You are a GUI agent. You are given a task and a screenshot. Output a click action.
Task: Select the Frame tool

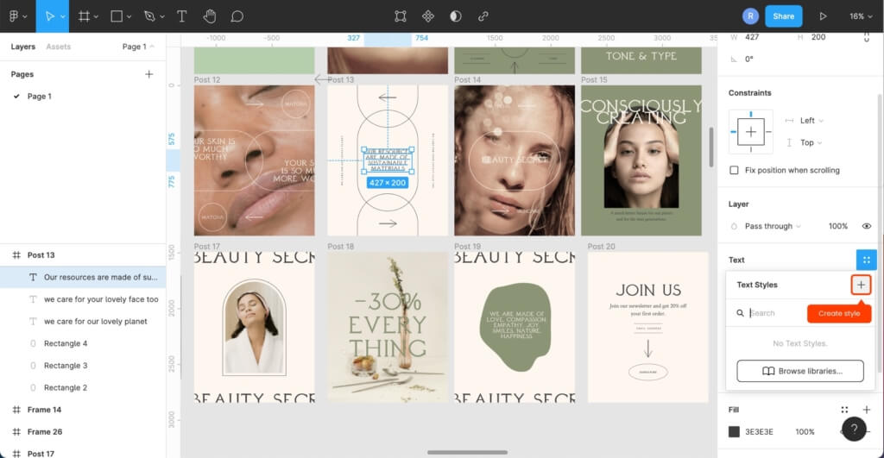pos(84,16)
